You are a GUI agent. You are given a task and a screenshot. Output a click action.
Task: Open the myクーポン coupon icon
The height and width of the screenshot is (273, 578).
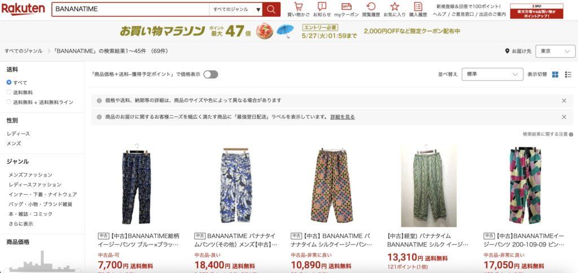pyautogui.click(x=346, y=10)
